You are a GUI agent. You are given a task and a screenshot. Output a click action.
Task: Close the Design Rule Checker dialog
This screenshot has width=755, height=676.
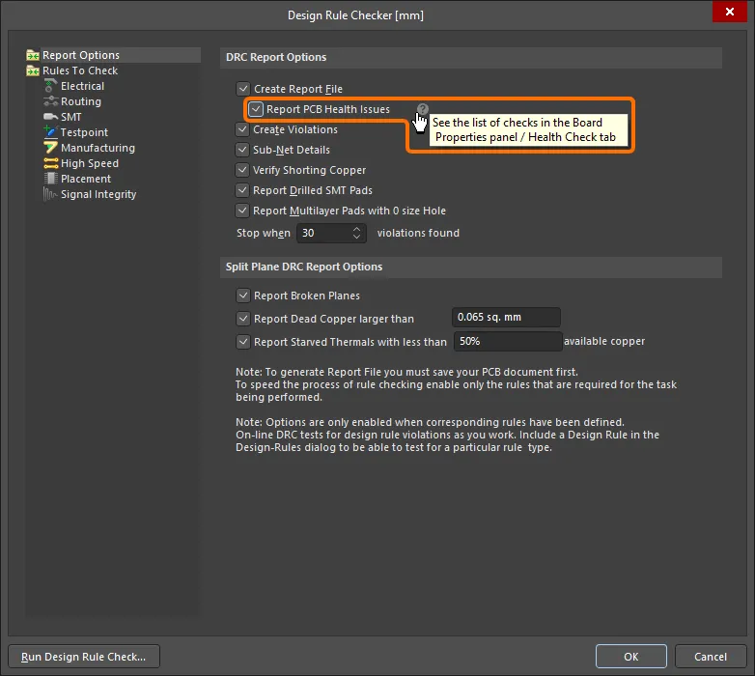(730, 12)
